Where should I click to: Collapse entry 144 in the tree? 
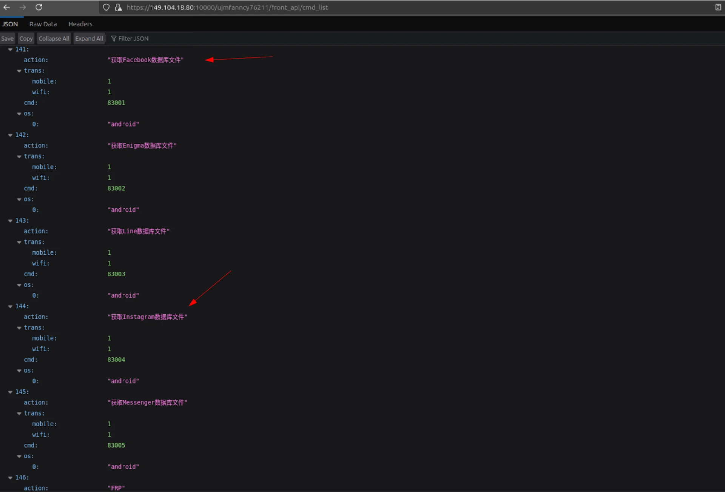click(10, 306)
